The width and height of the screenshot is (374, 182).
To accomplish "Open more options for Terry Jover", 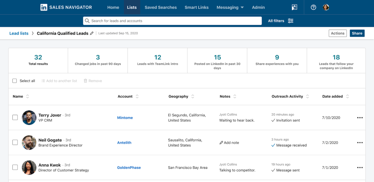I will [x=360, y=118].
